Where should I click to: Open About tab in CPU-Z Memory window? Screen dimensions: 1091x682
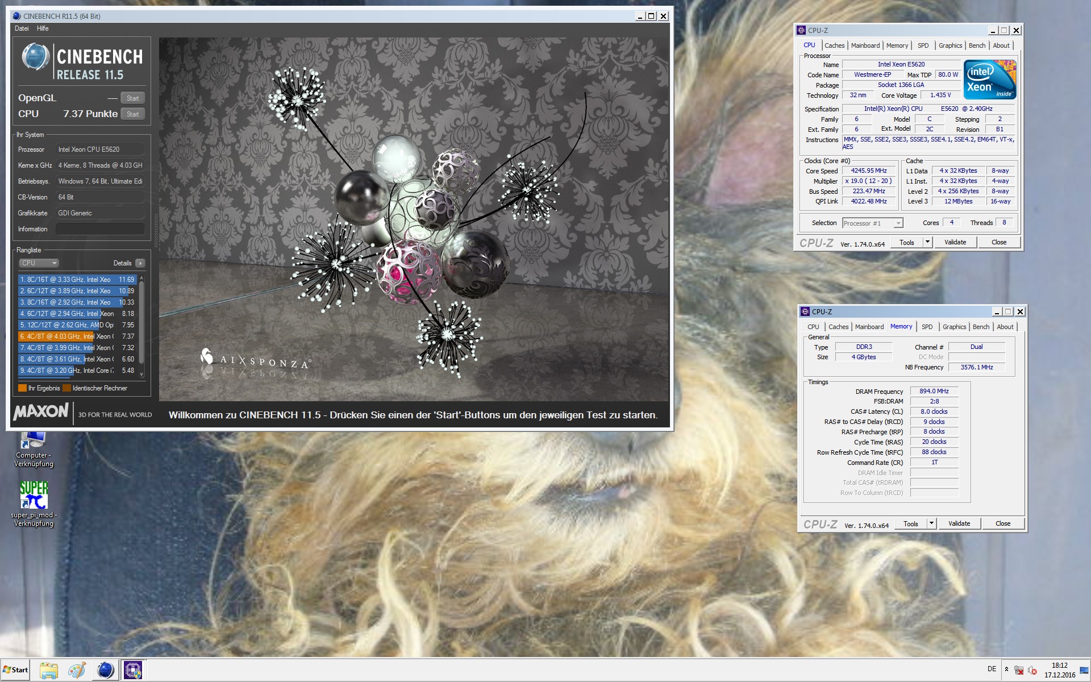1005,327
